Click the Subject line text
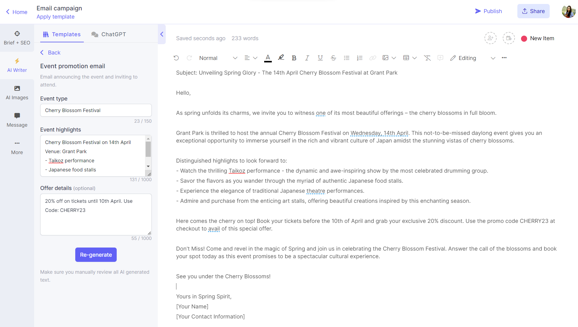This screenshot has height=327, width=578. point(287,73)
